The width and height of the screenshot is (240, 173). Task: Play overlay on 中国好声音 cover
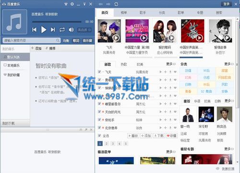[x=199, y=38]
